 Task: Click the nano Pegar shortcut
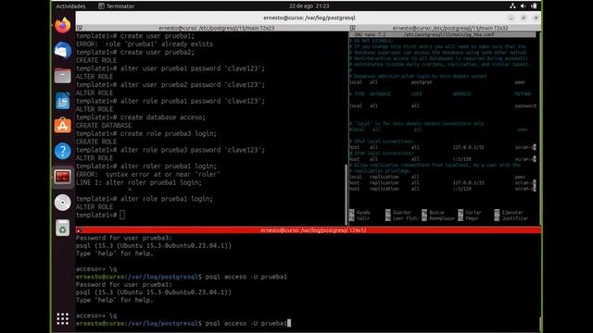[x=469, y=218]
